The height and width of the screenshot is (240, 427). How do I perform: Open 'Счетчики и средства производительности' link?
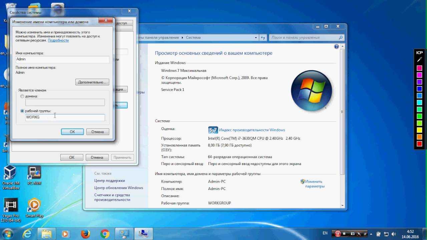click(112, 197)
